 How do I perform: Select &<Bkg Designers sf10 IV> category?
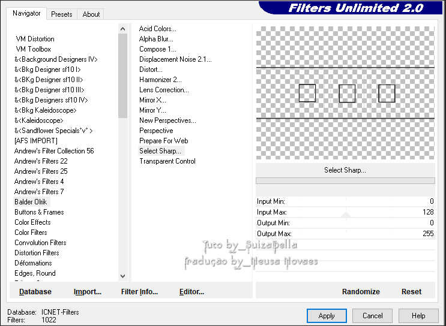[51, 100]
